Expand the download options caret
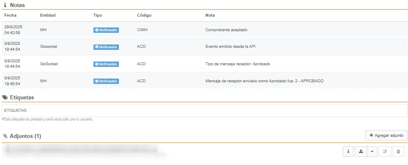 click(x=372, y=152)
